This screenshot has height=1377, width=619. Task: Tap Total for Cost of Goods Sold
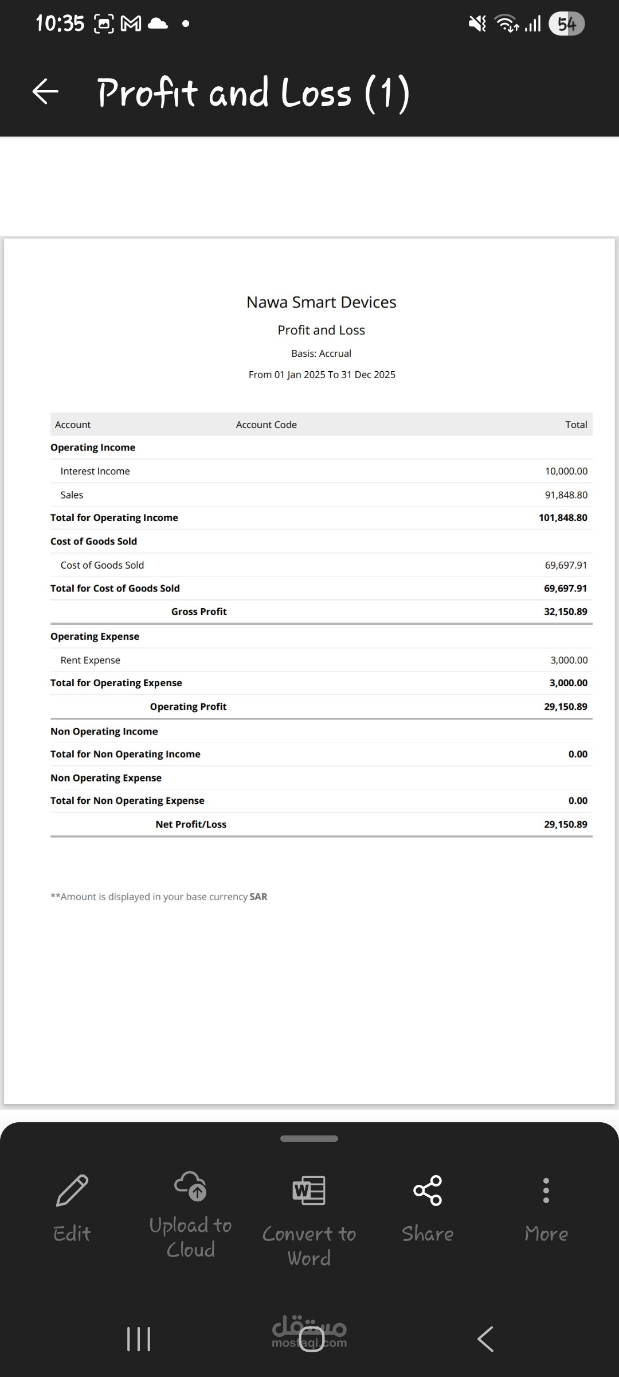pyautogui.click(x=115, y=588)
